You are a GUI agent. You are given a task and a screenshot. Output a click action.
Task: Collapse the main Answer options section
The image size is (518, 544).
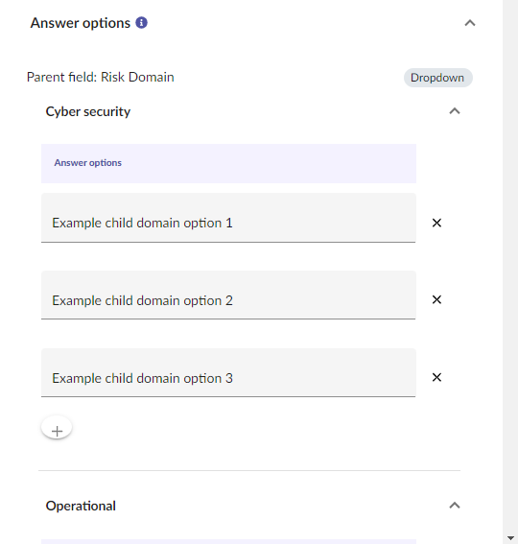pyautogui.click(x=470, y=23)
